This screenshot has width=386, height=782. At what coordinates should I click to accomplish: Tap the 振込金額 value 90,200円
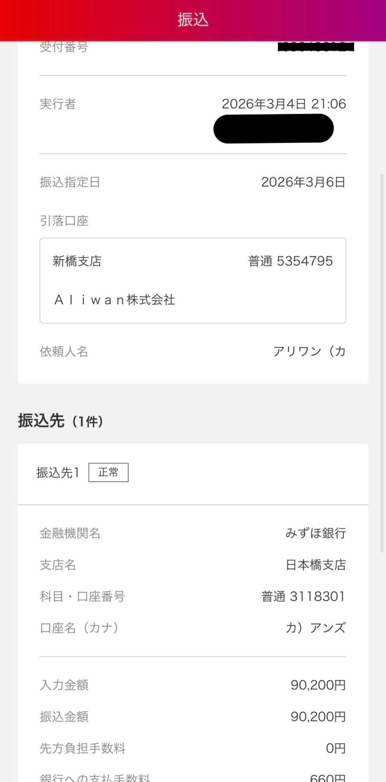[x=318, y=717]
